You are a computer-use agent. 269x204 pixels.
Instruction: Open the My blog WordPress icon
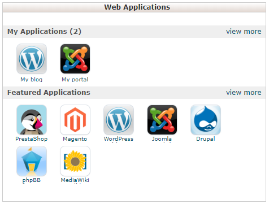pos(32,59)
